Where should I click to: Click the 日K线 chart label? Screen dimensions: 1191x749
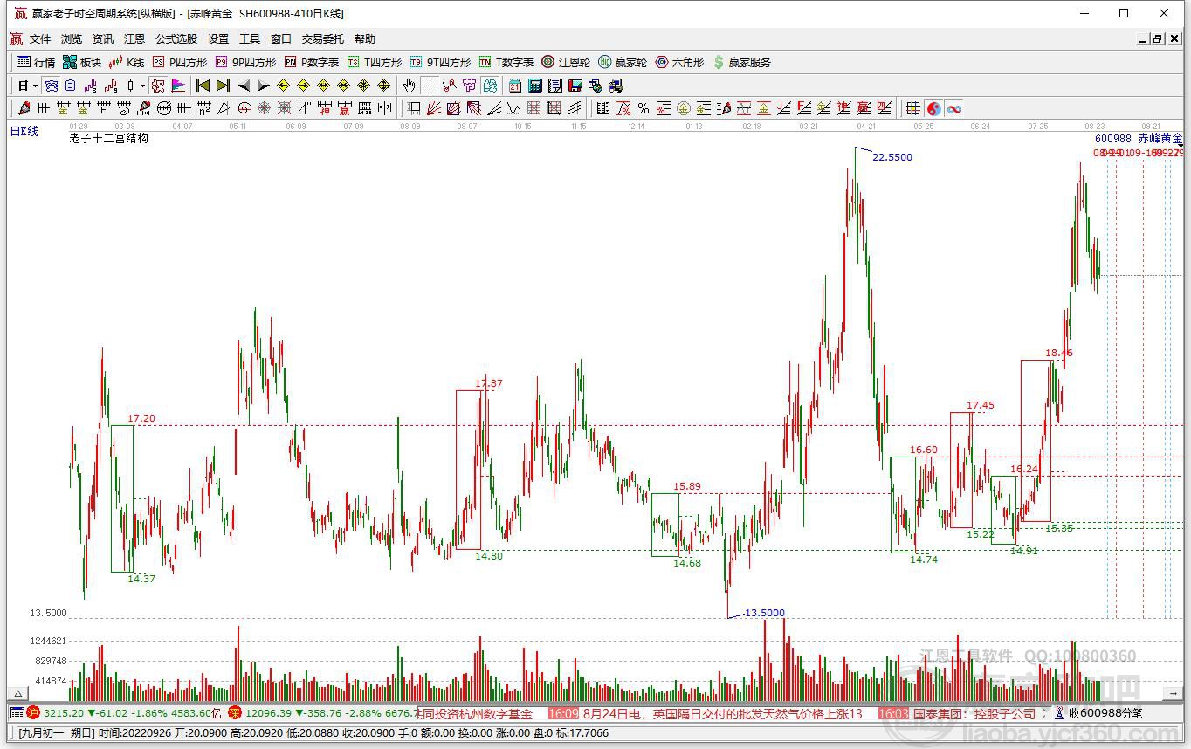(24, 132)
